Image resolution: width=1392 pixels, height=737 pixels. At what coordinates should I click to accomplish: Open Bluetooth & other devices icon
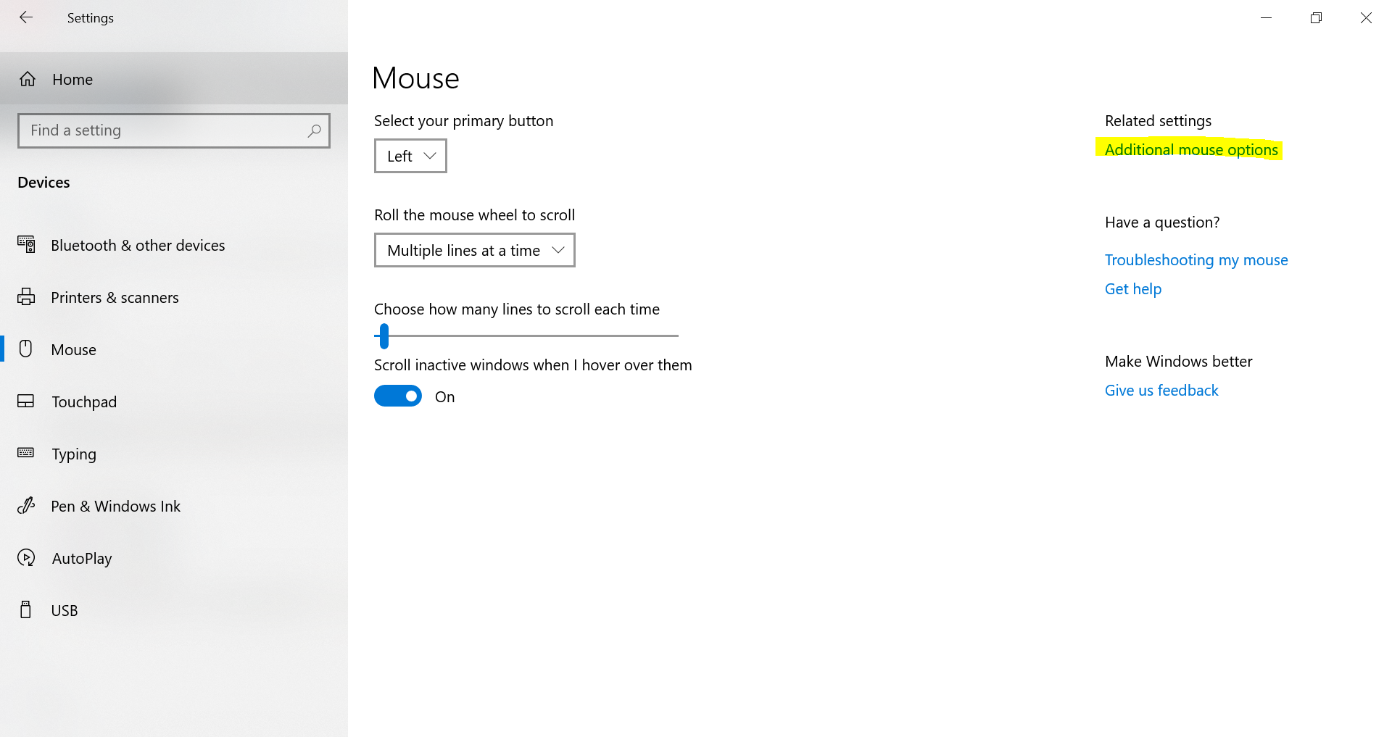tap(26, 245)
